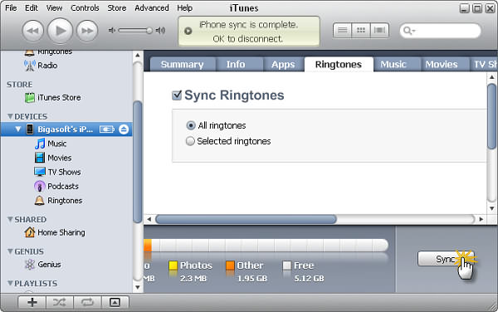Select the All ringtones radio button

pos(191,125)
